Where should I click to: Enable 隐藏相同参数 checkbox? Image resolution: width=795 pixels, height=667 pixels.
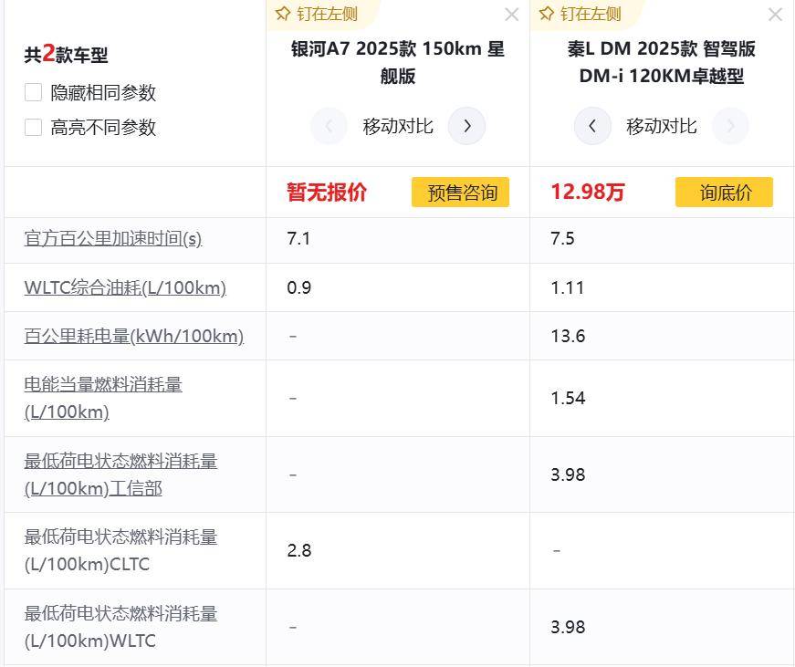34,92
